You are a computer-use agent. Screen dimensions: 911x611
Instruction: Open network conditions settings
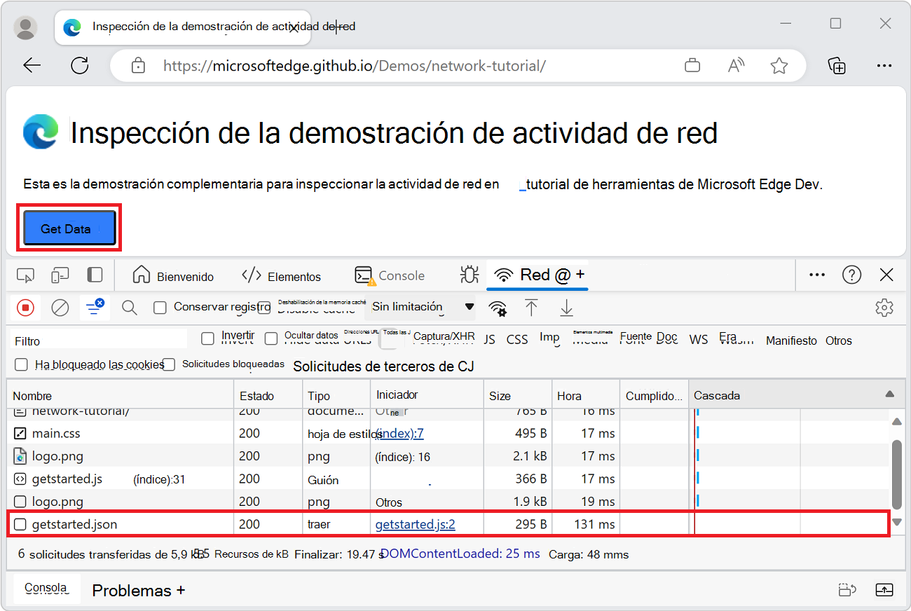[x=498, y=307]
